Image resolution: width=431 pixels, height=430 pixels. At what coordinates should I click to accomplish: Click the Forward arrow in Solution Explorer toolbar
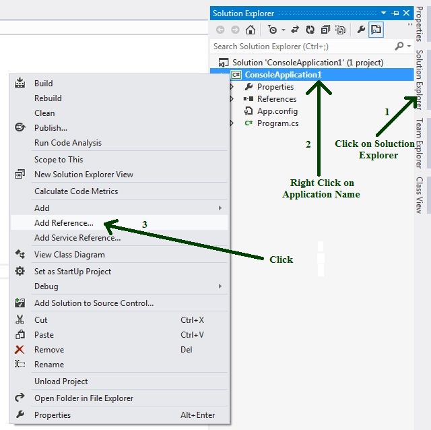point(235,30)
